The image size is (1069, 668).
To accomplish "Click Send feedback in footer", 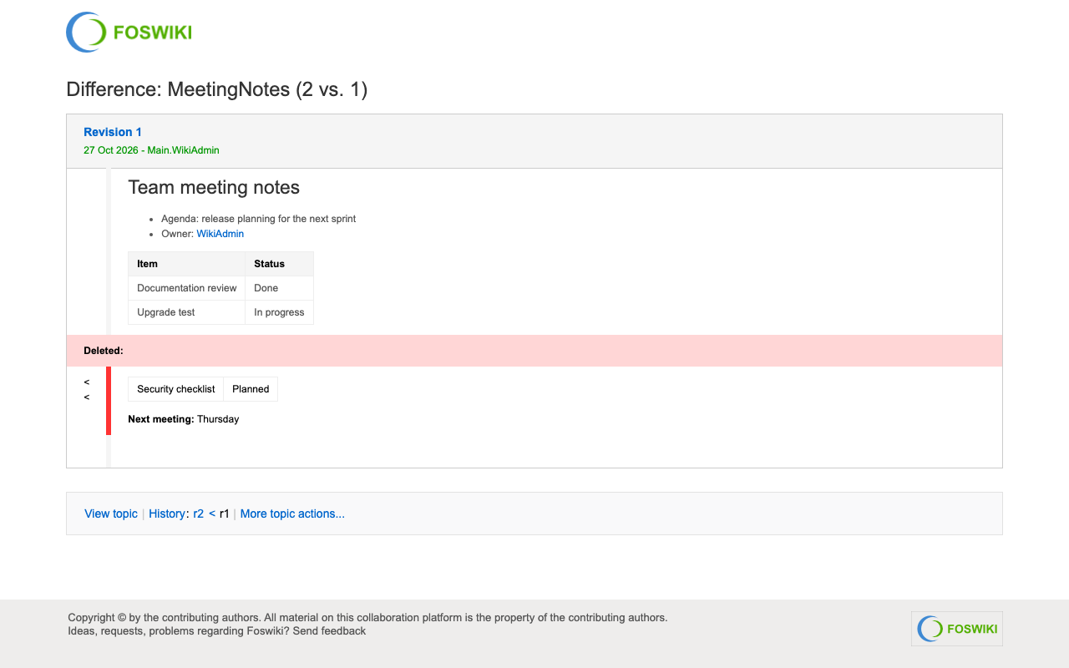I will click(x=329, y=631).
